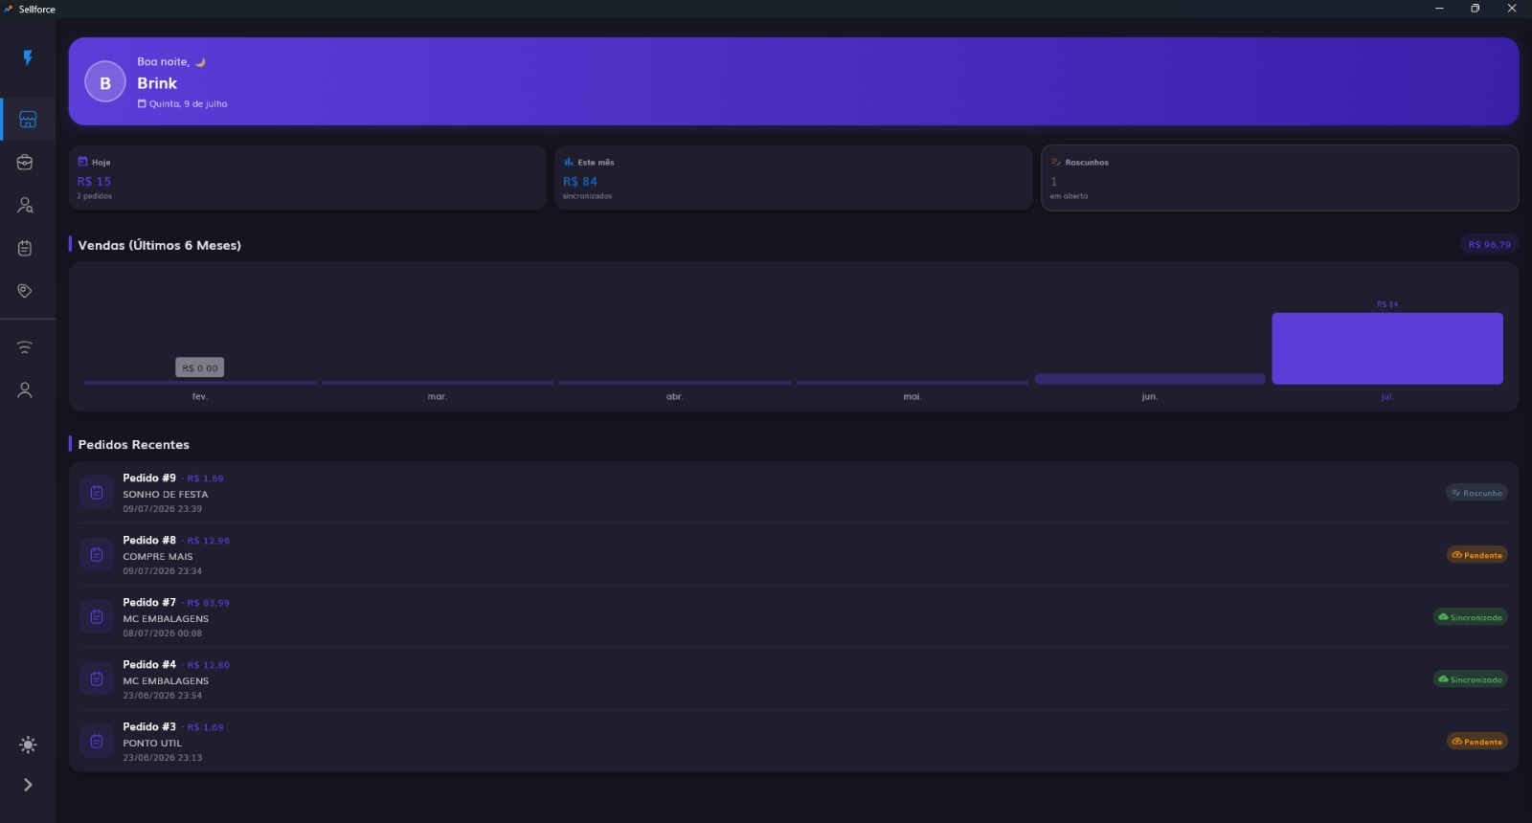Image resolution: width=1532 pixels, height=823 pixels.
Task: Click the date 23/06/2026 23:13
Action: (163, 758)
